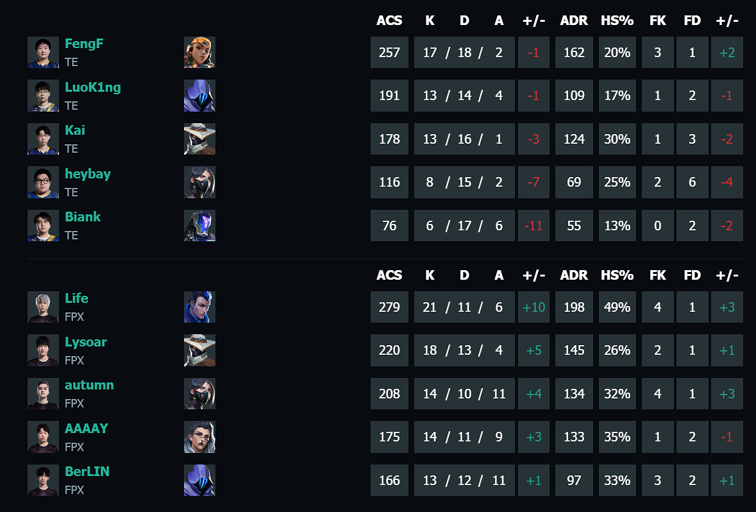Select the Viper agent icon next to heybay
756x512 pixels.
(x=199, y=182)
